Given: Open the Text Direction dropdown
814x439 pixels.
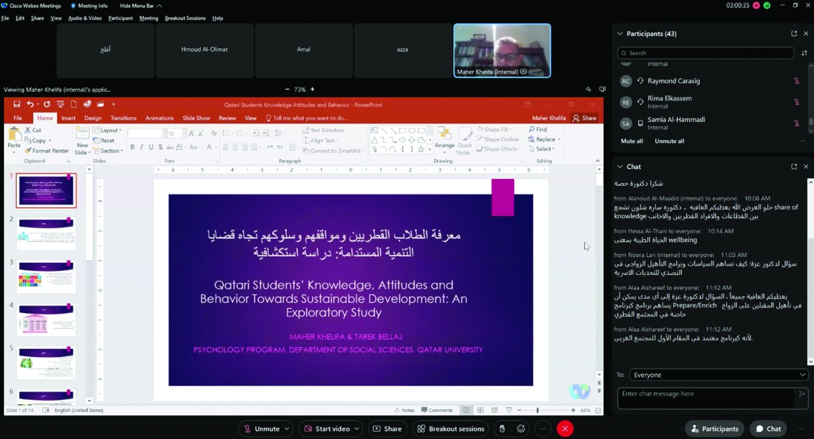Looking at the screenshot, I should coord(326,129).
